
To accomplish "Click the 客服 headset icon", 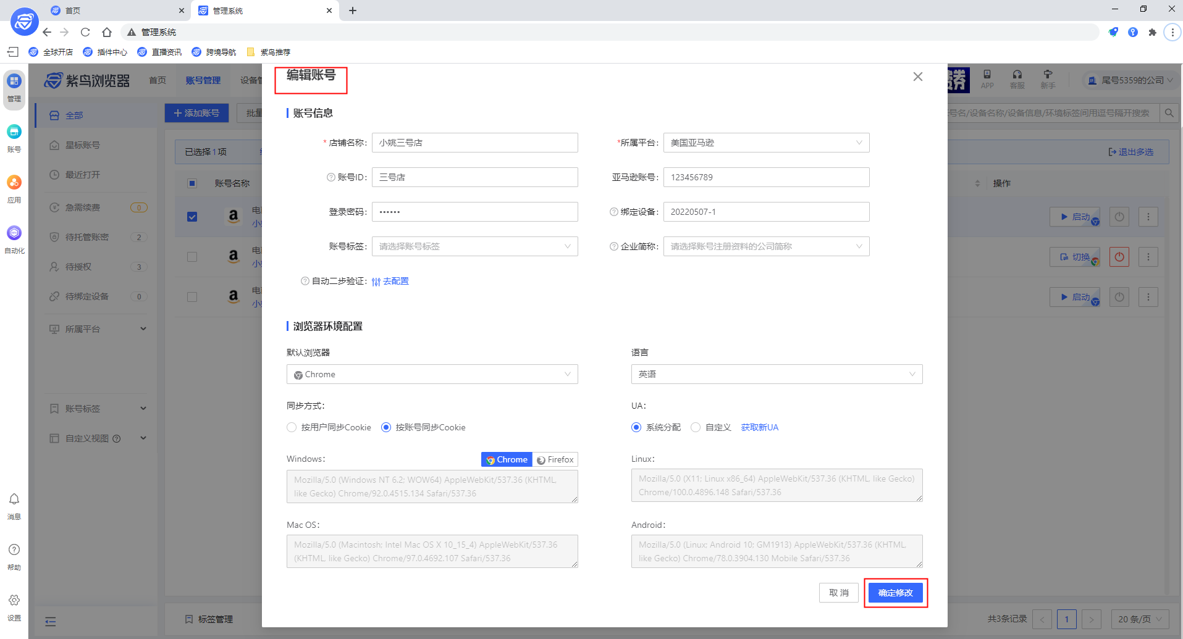I will 1016,78.
